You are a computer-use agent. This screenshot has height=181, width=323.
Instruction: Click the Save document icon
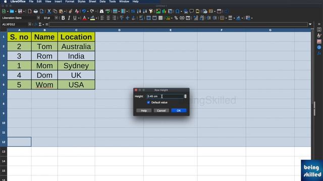pyautogui.click(x=20, y=11)
